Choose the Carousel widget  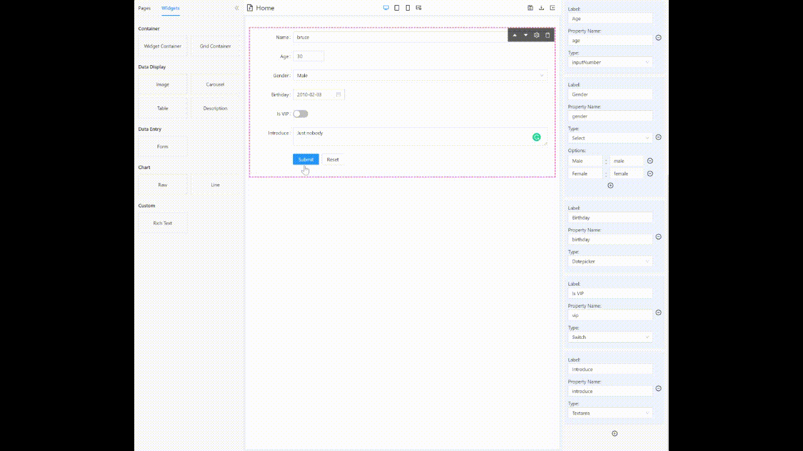(x=215, y=85)
